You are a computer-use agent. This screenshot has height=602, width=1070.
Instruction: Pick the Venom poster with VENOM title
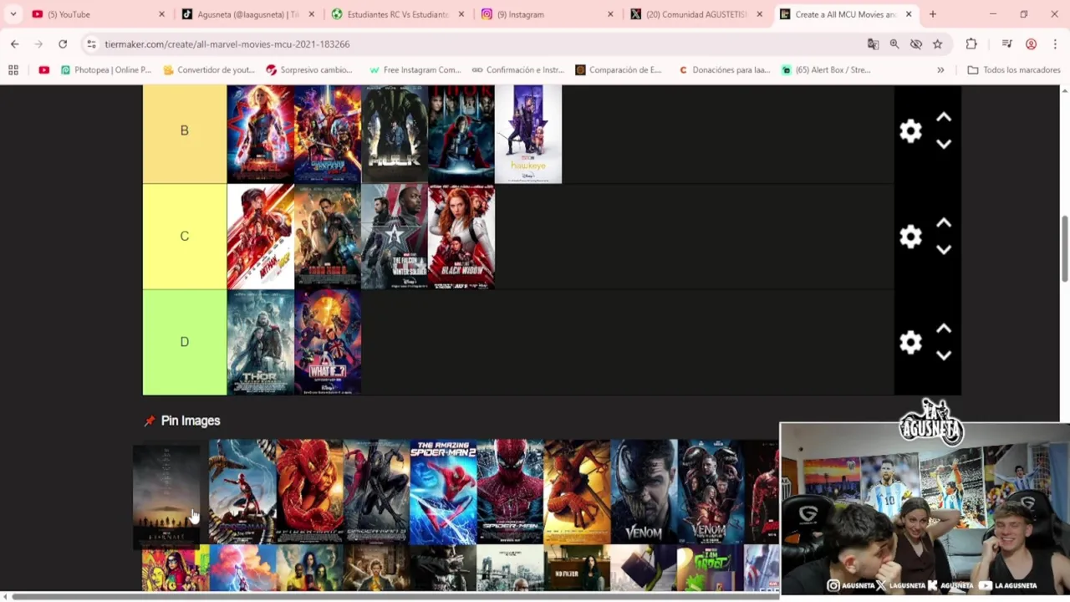point(644,492)
